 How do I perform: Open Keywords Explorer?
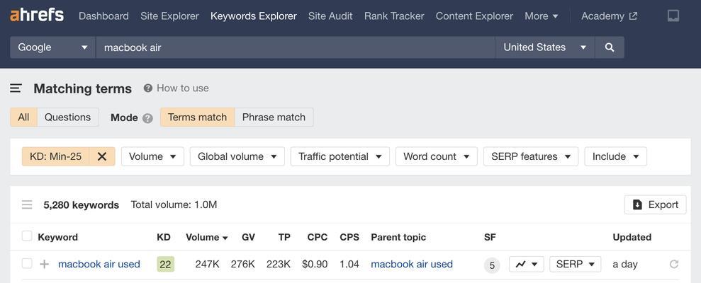pos(254,16)
